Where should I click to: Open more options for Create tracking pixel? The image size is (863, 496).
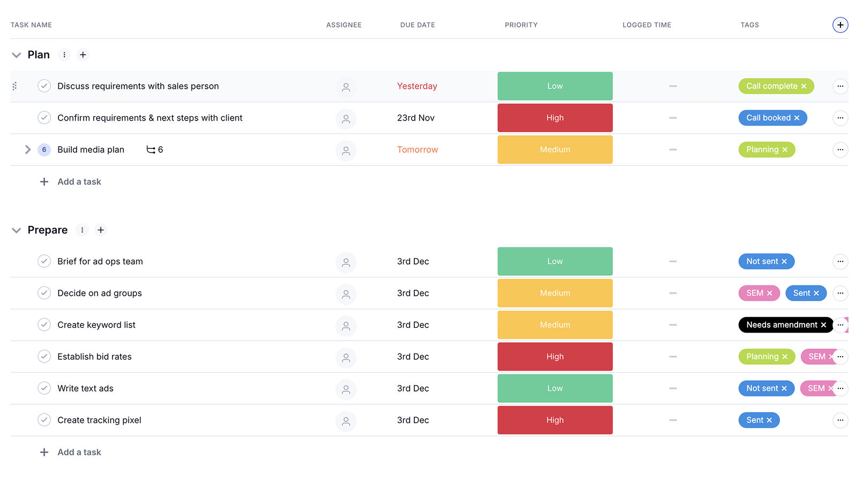(840, 420)
